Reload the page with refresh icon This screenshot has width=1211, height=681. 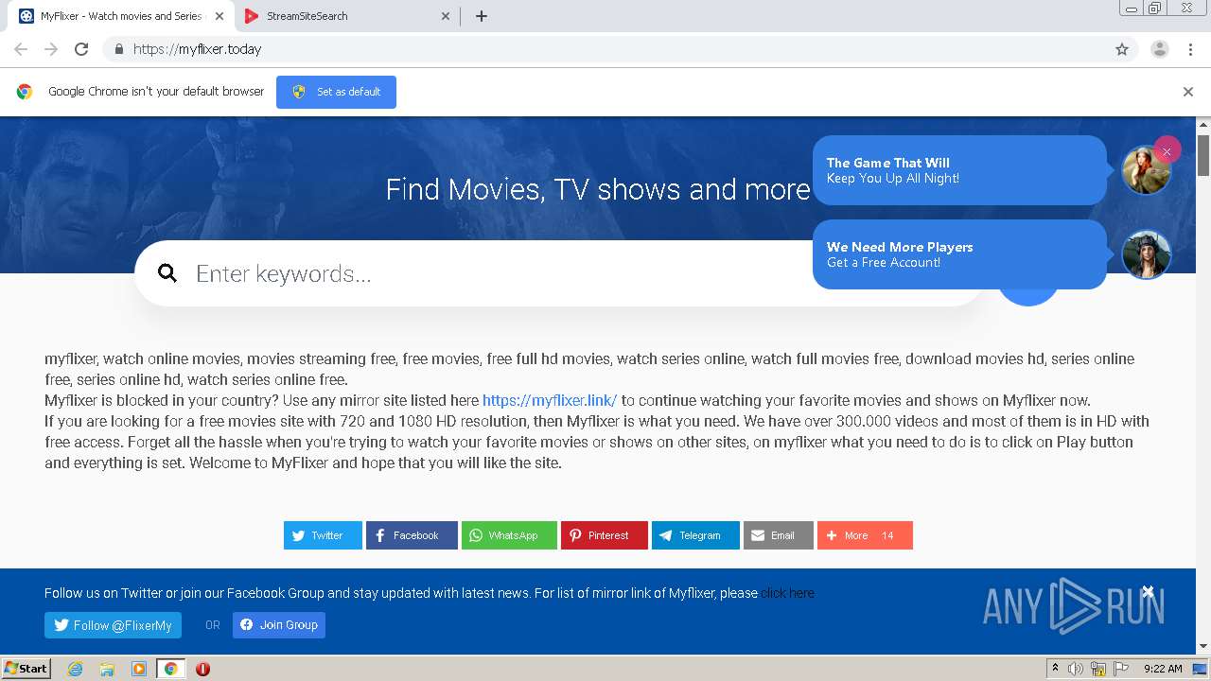(x=81, y=49)
